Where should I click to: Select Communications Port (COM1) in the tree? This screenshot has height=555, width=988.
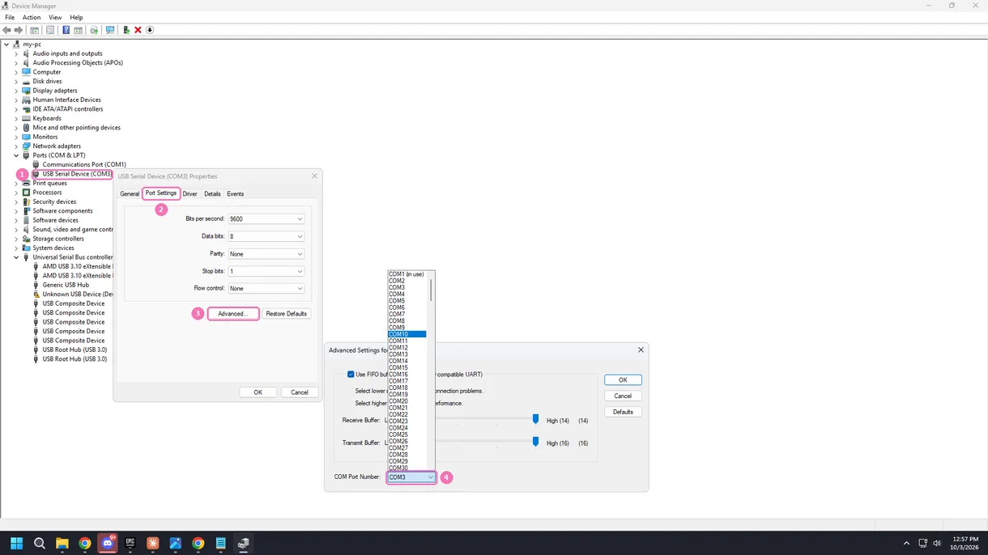pyautogui.click(x=84, y=164)
